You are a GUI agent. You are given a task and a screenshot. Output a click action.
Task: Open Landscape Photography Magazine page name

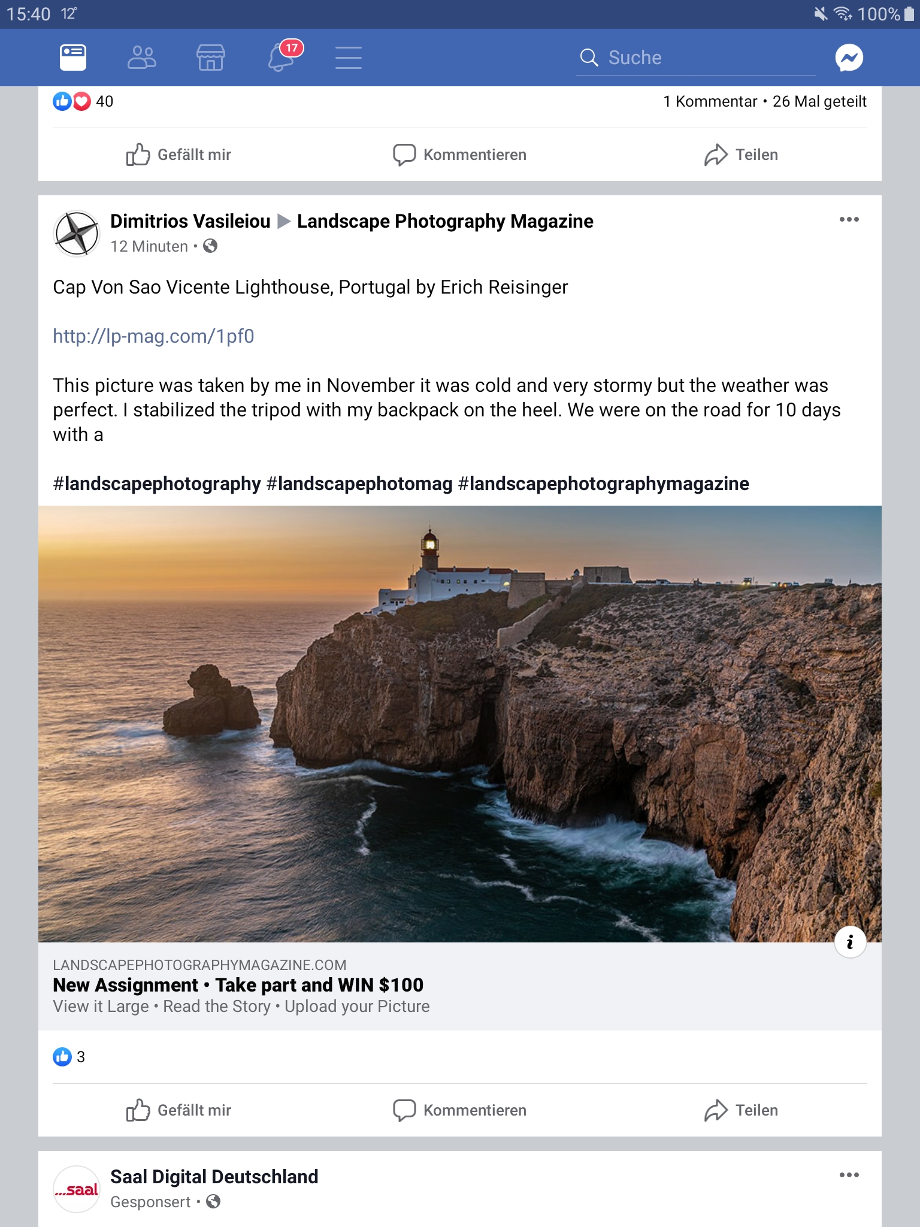(445, 221)
